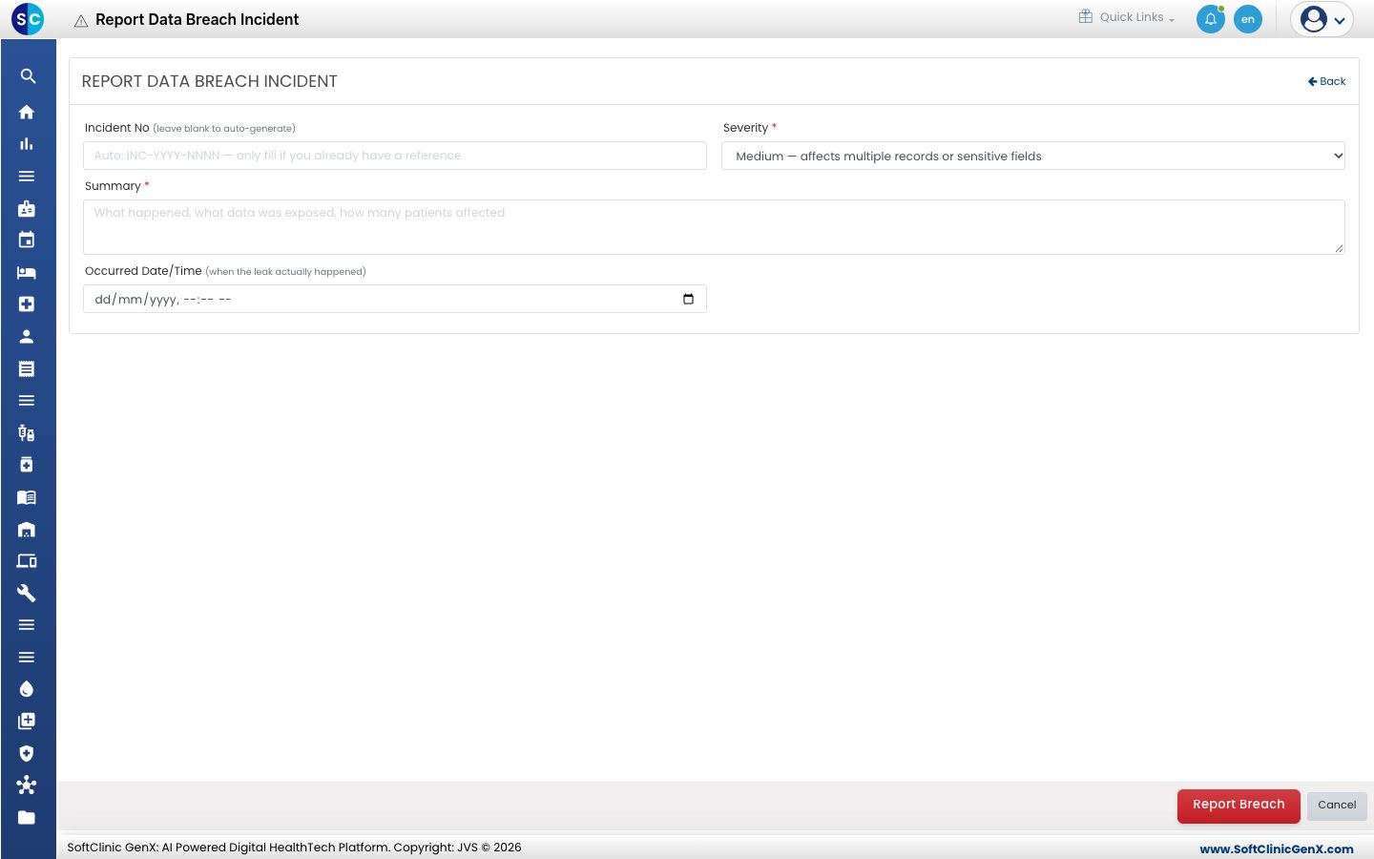Click the 'Summary' field label
Viewport: 1374px width, 859px height.
coord(113,186)
